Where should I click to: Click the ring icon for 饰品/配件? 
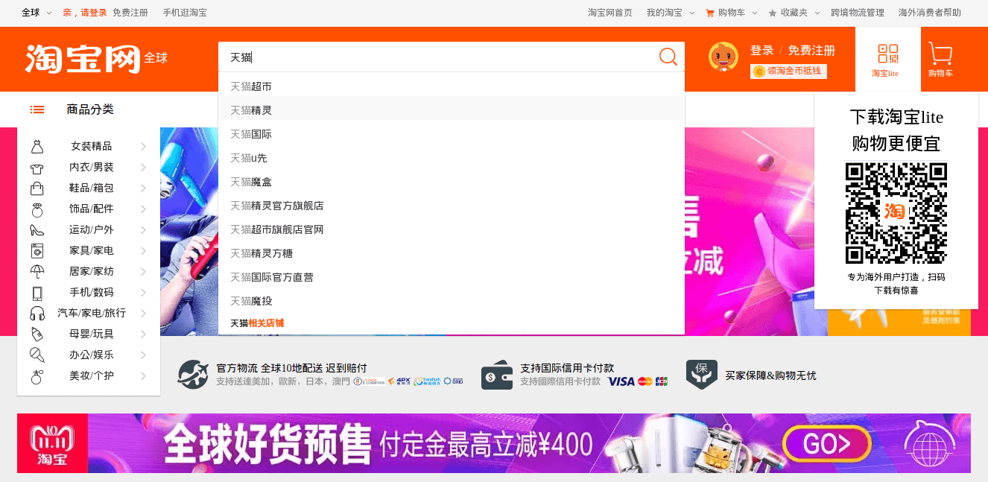(37, 209)
